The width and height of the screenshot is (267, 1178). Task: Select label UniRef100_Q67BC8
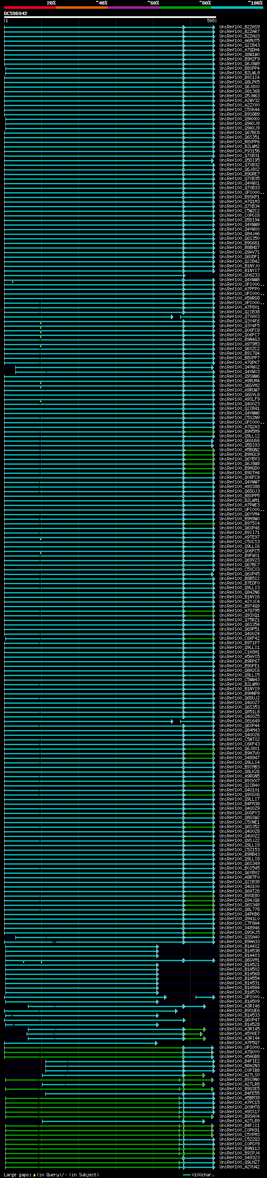point(239,132)
